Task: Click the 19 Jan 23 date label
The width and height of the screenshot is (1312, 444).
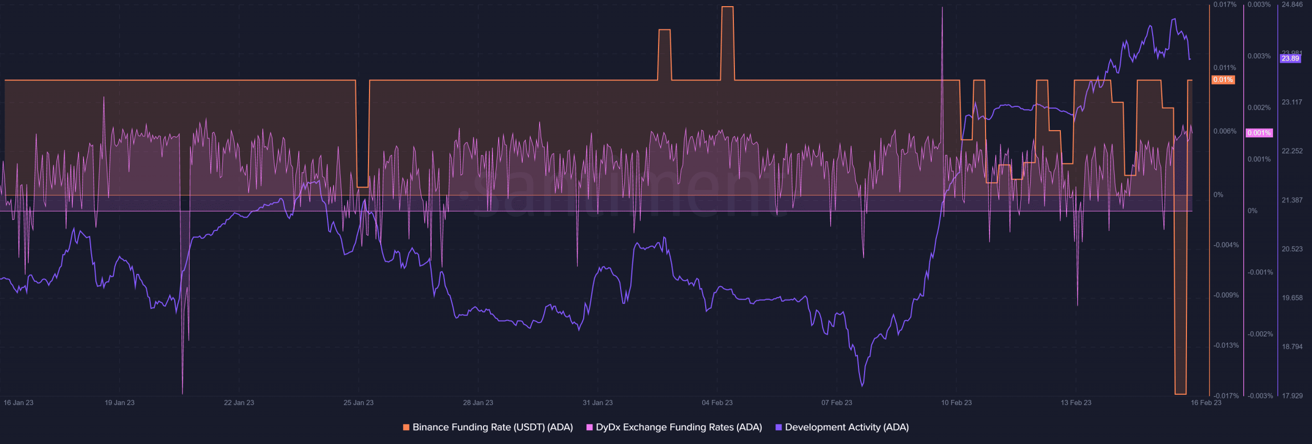Action: (x=119, y=403)
